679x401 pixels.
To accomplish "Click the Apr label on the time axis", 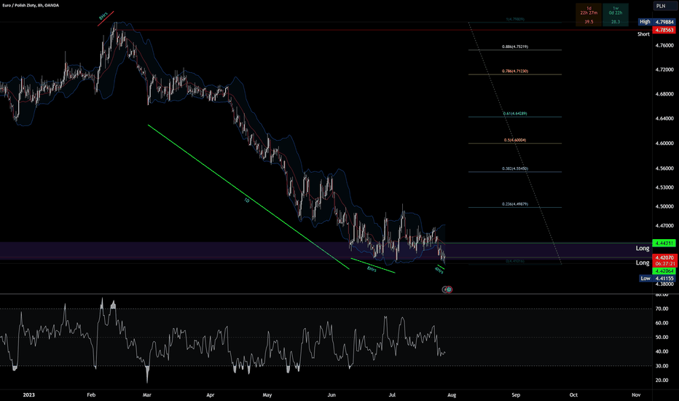I will point(210,394).
